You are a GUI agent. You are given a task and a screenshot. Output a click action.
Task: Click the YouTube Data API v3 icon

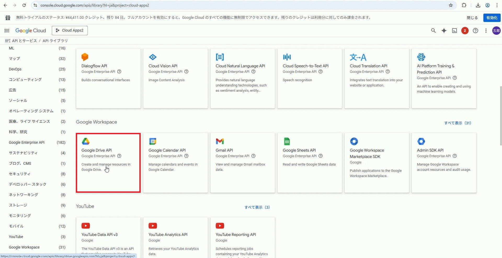85,226
